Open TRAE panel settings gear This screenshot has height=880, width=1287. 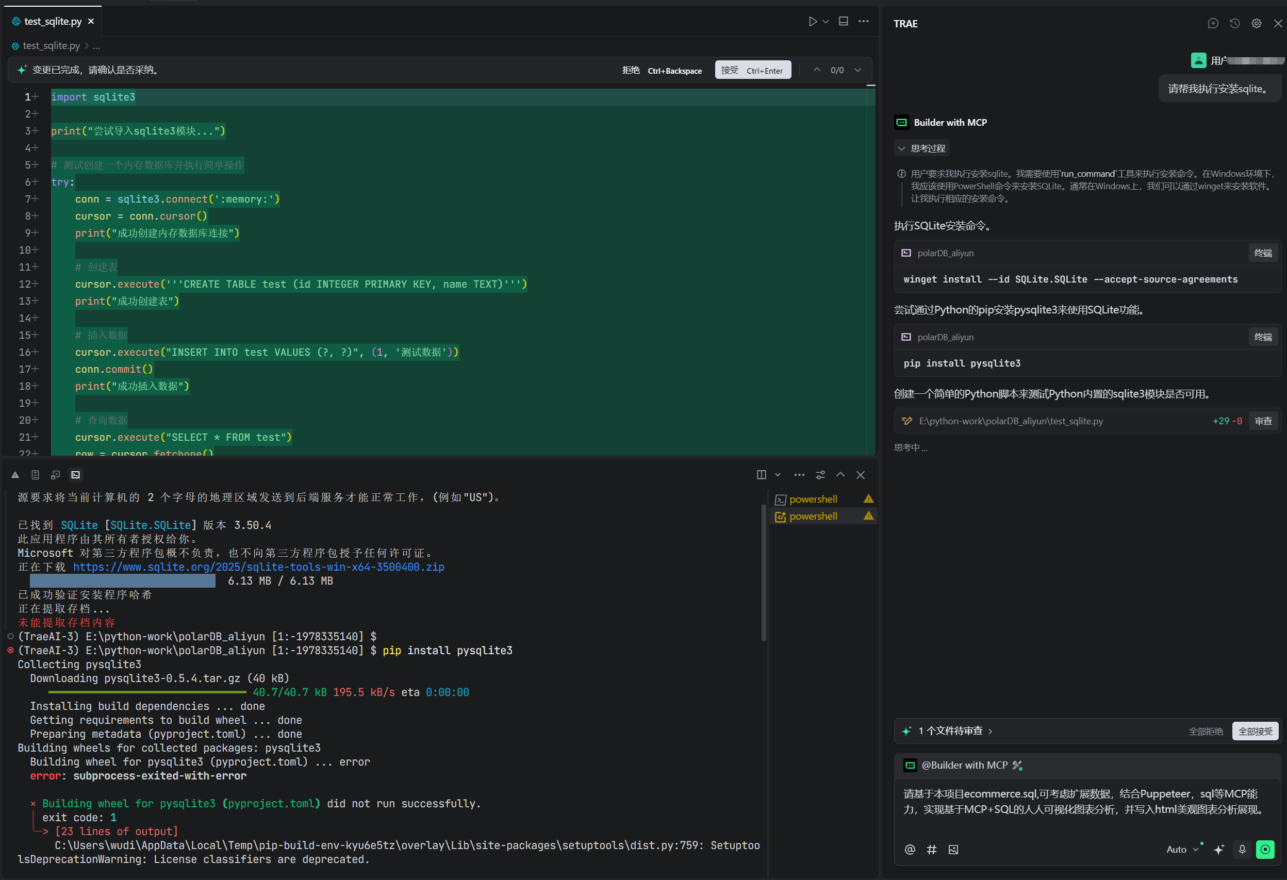coord(1256,23)
